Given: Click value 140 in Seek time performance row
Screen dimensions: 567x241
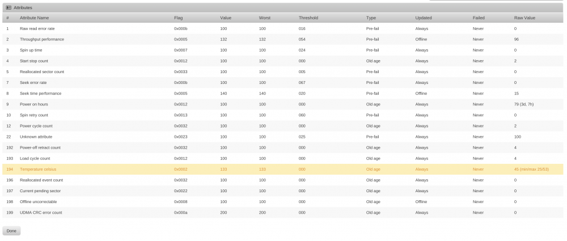Looking at the screenshot, I should click(223, 94).
